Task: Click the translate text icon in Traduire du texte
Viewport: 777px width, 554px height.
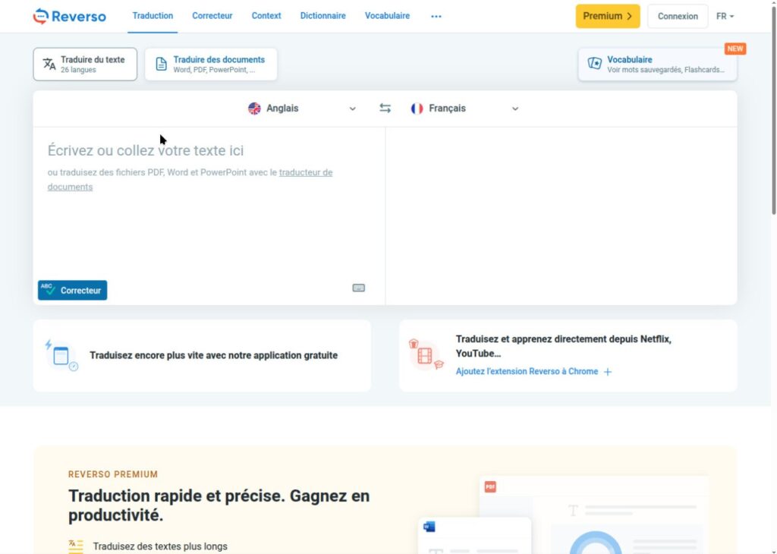Action: click(49, 64)
